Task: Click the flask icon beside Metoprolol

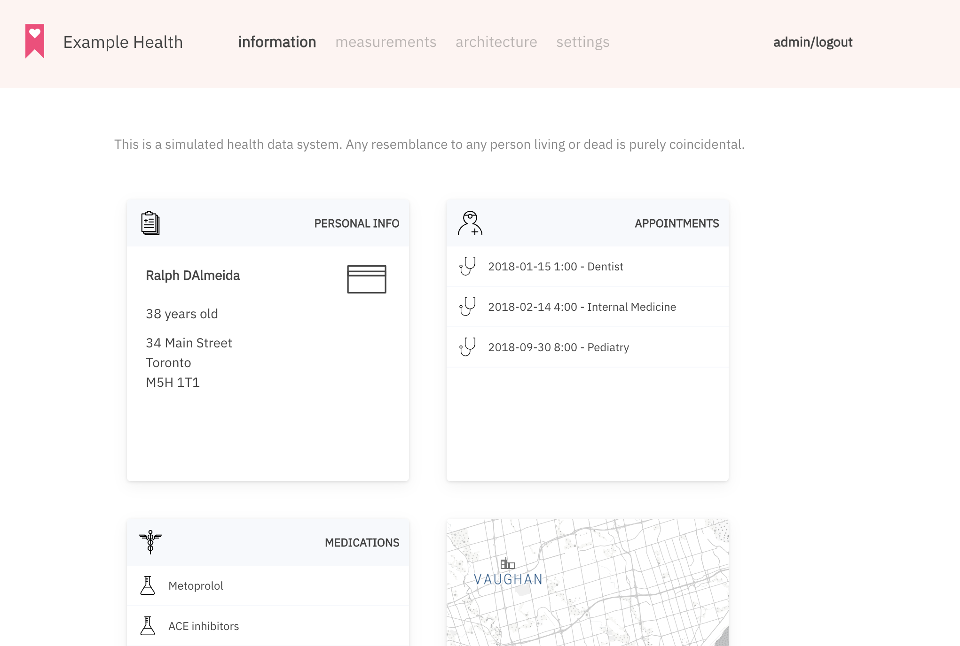Action: tap(148, 585)
